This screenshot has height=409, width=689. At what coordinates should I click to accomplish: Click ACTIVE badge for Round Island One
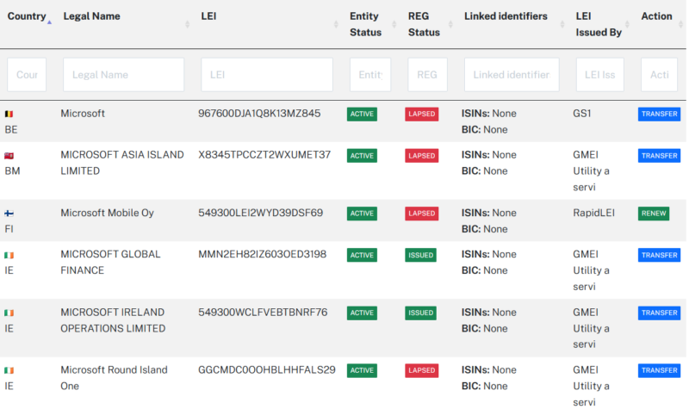362,370
